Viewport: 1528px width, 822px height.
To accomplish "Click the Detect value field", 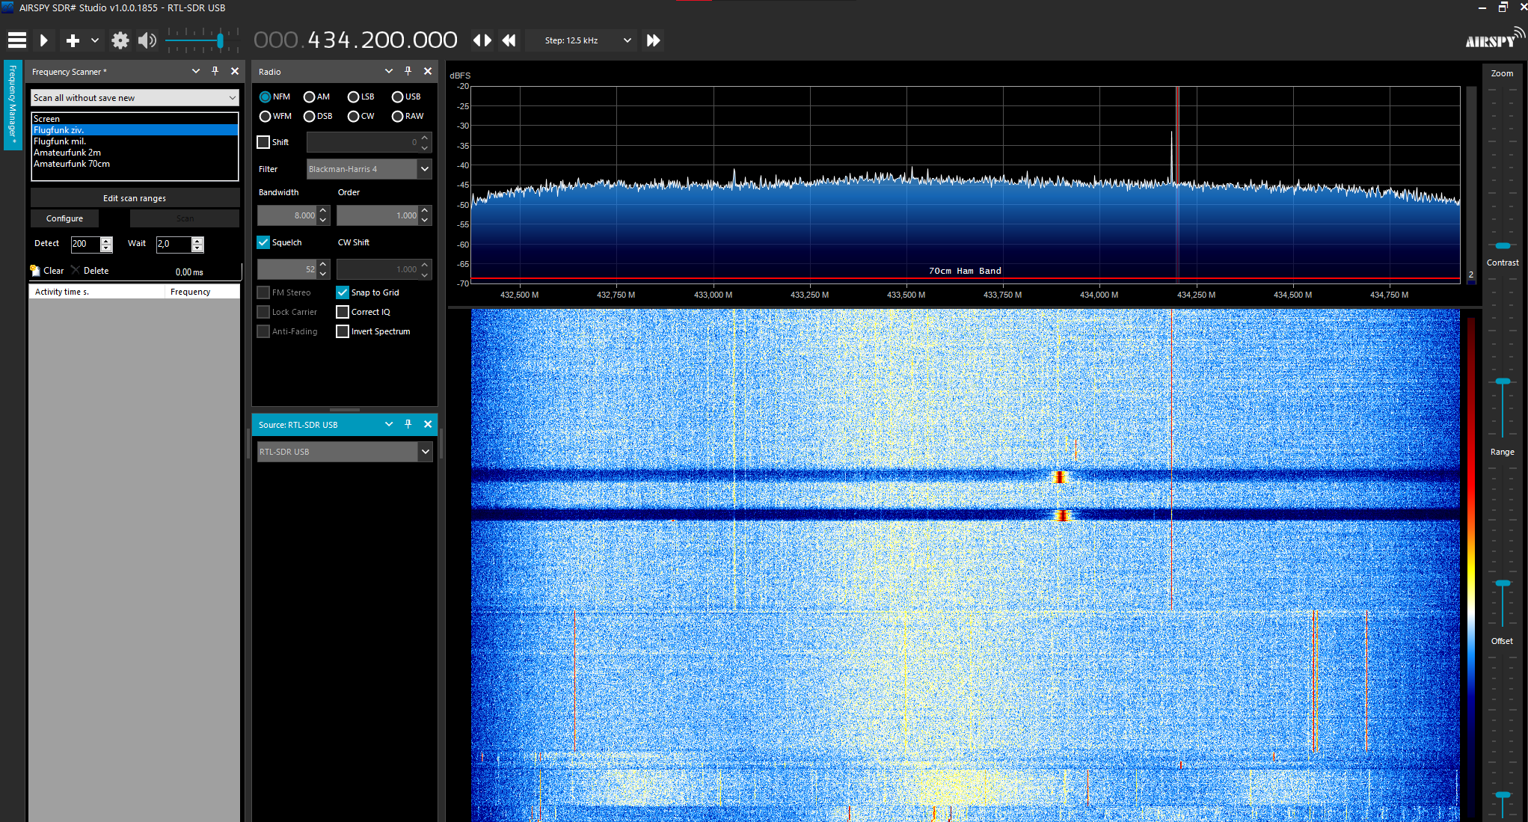I will pyautogui.click(x=85, y=244).
